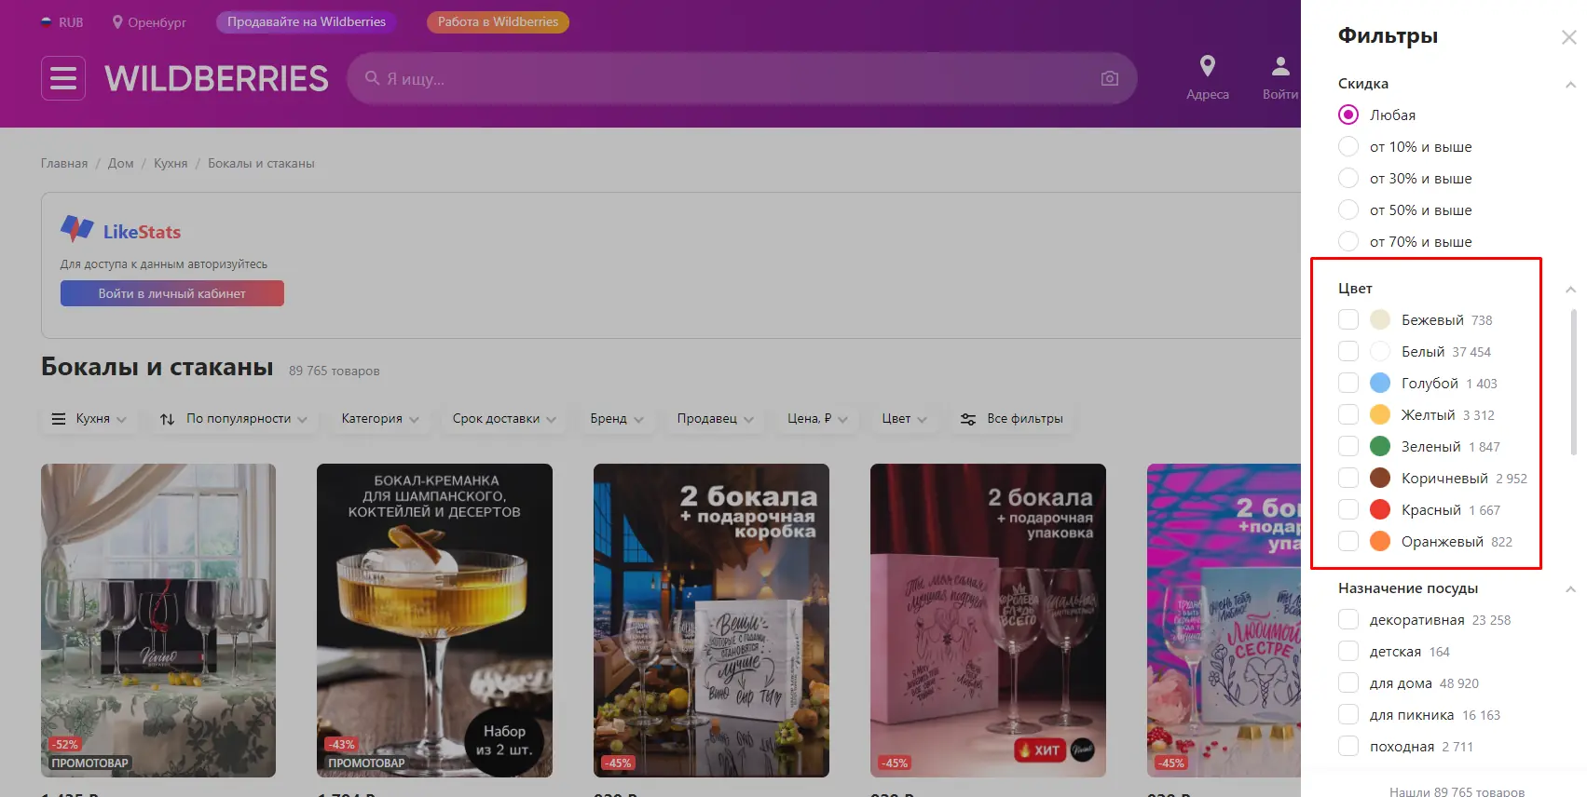1587x797 pixels.
Task: Open the hamburger catalog menu
Action: (x=63, y=78)
